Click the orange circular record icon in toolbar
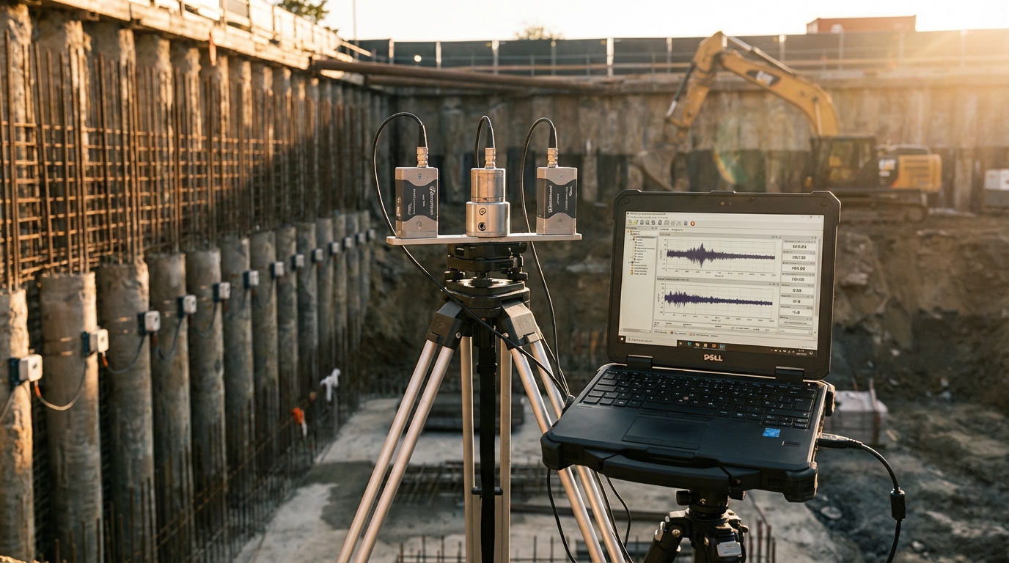This screenshot has width=1009, height=563. point(692,224)
